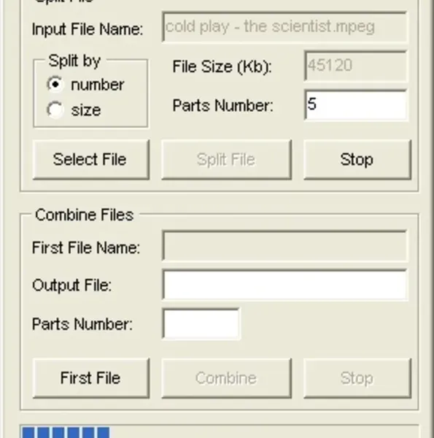Click the File Size field showing 45120
This screenshot has width=434, height=438.
click(x=355, y=66)
